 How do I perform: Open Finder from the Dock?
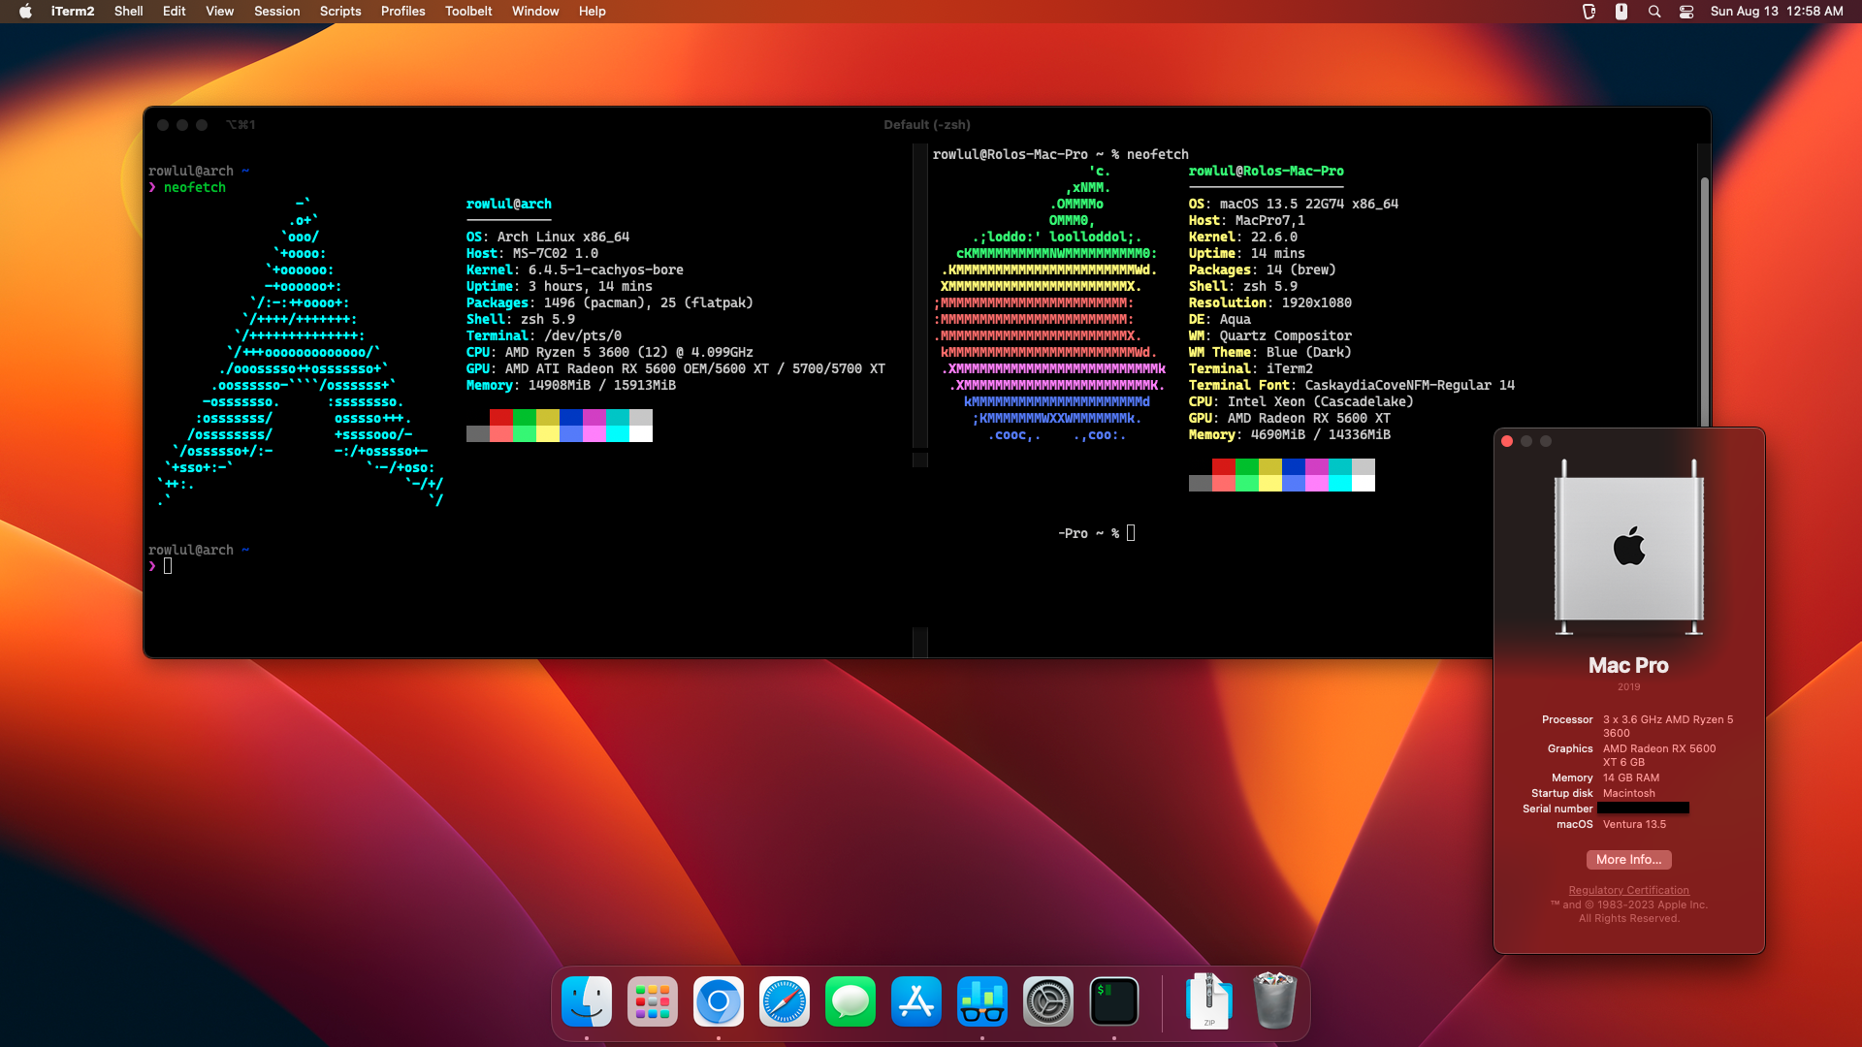tap(587, 1001)
